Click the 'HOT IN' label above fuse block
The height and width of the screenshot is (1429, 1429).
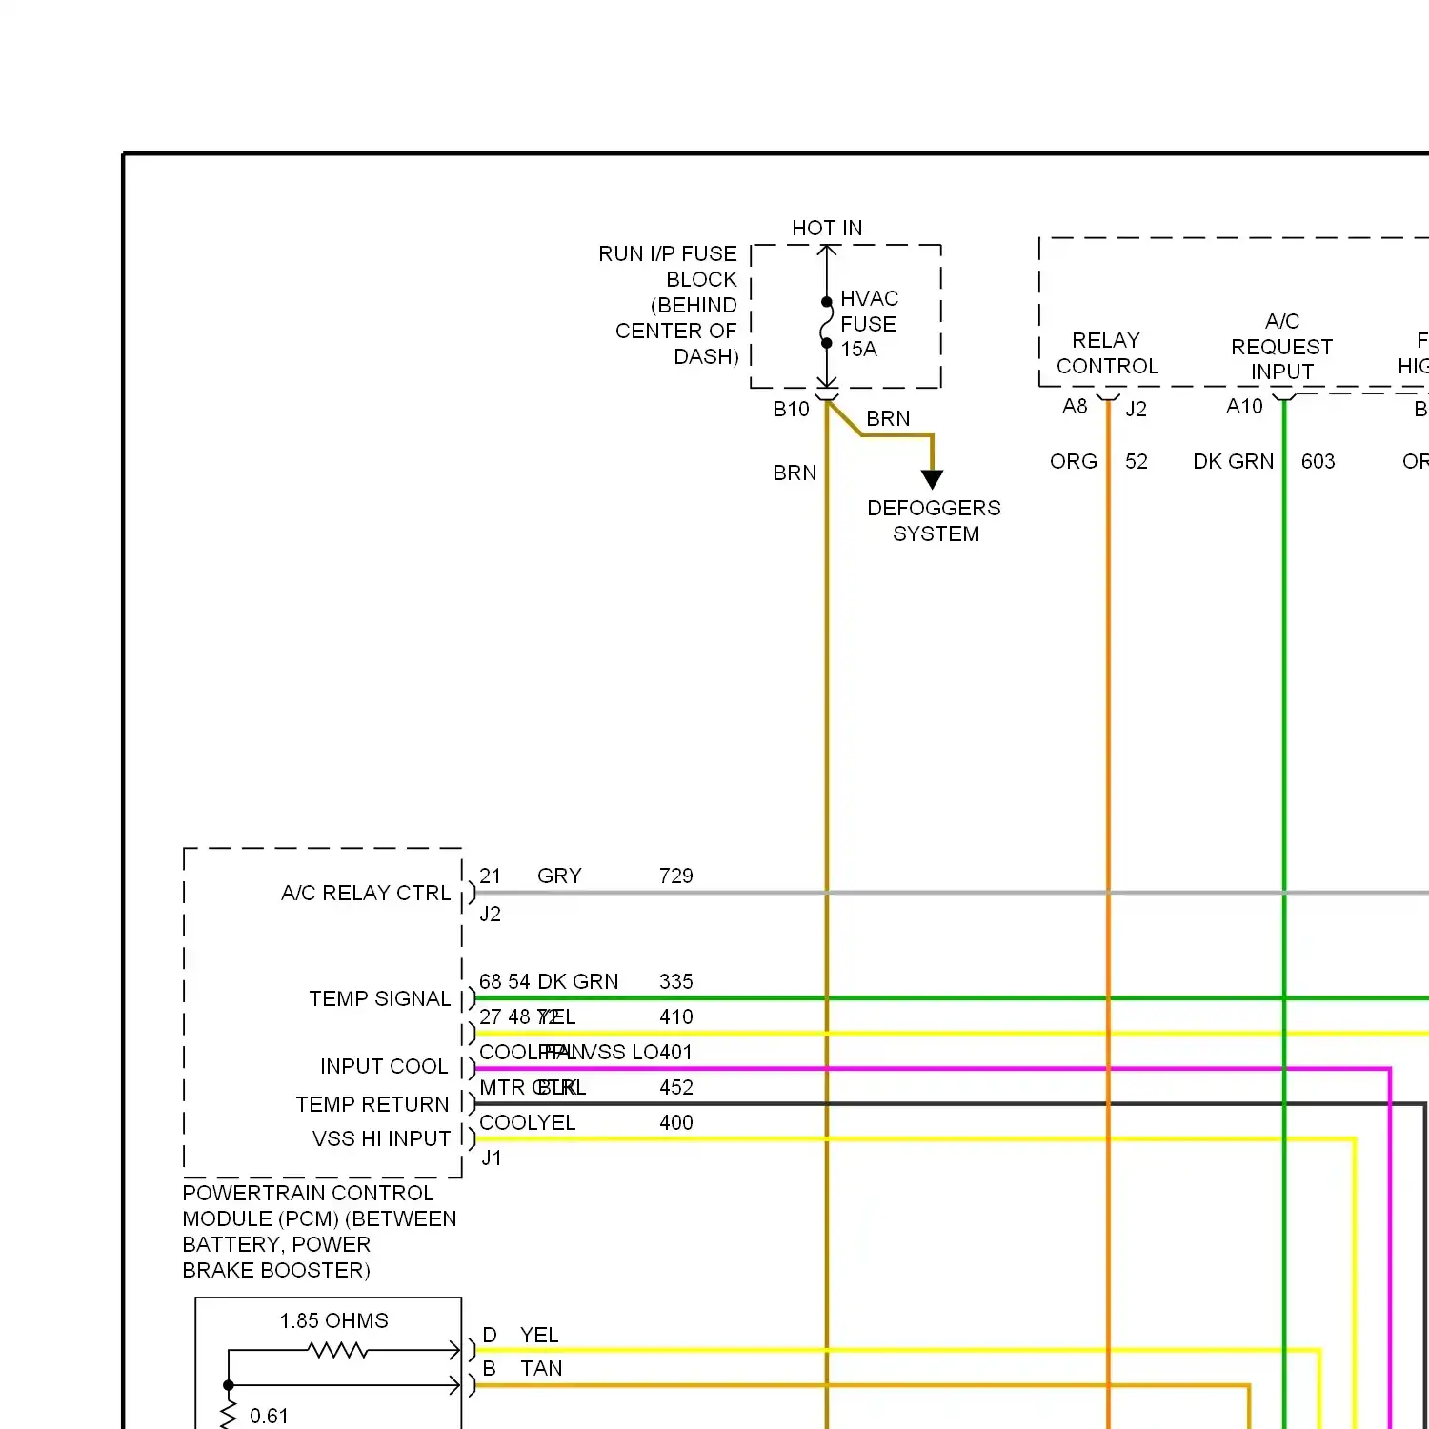[x=827, y=228]
